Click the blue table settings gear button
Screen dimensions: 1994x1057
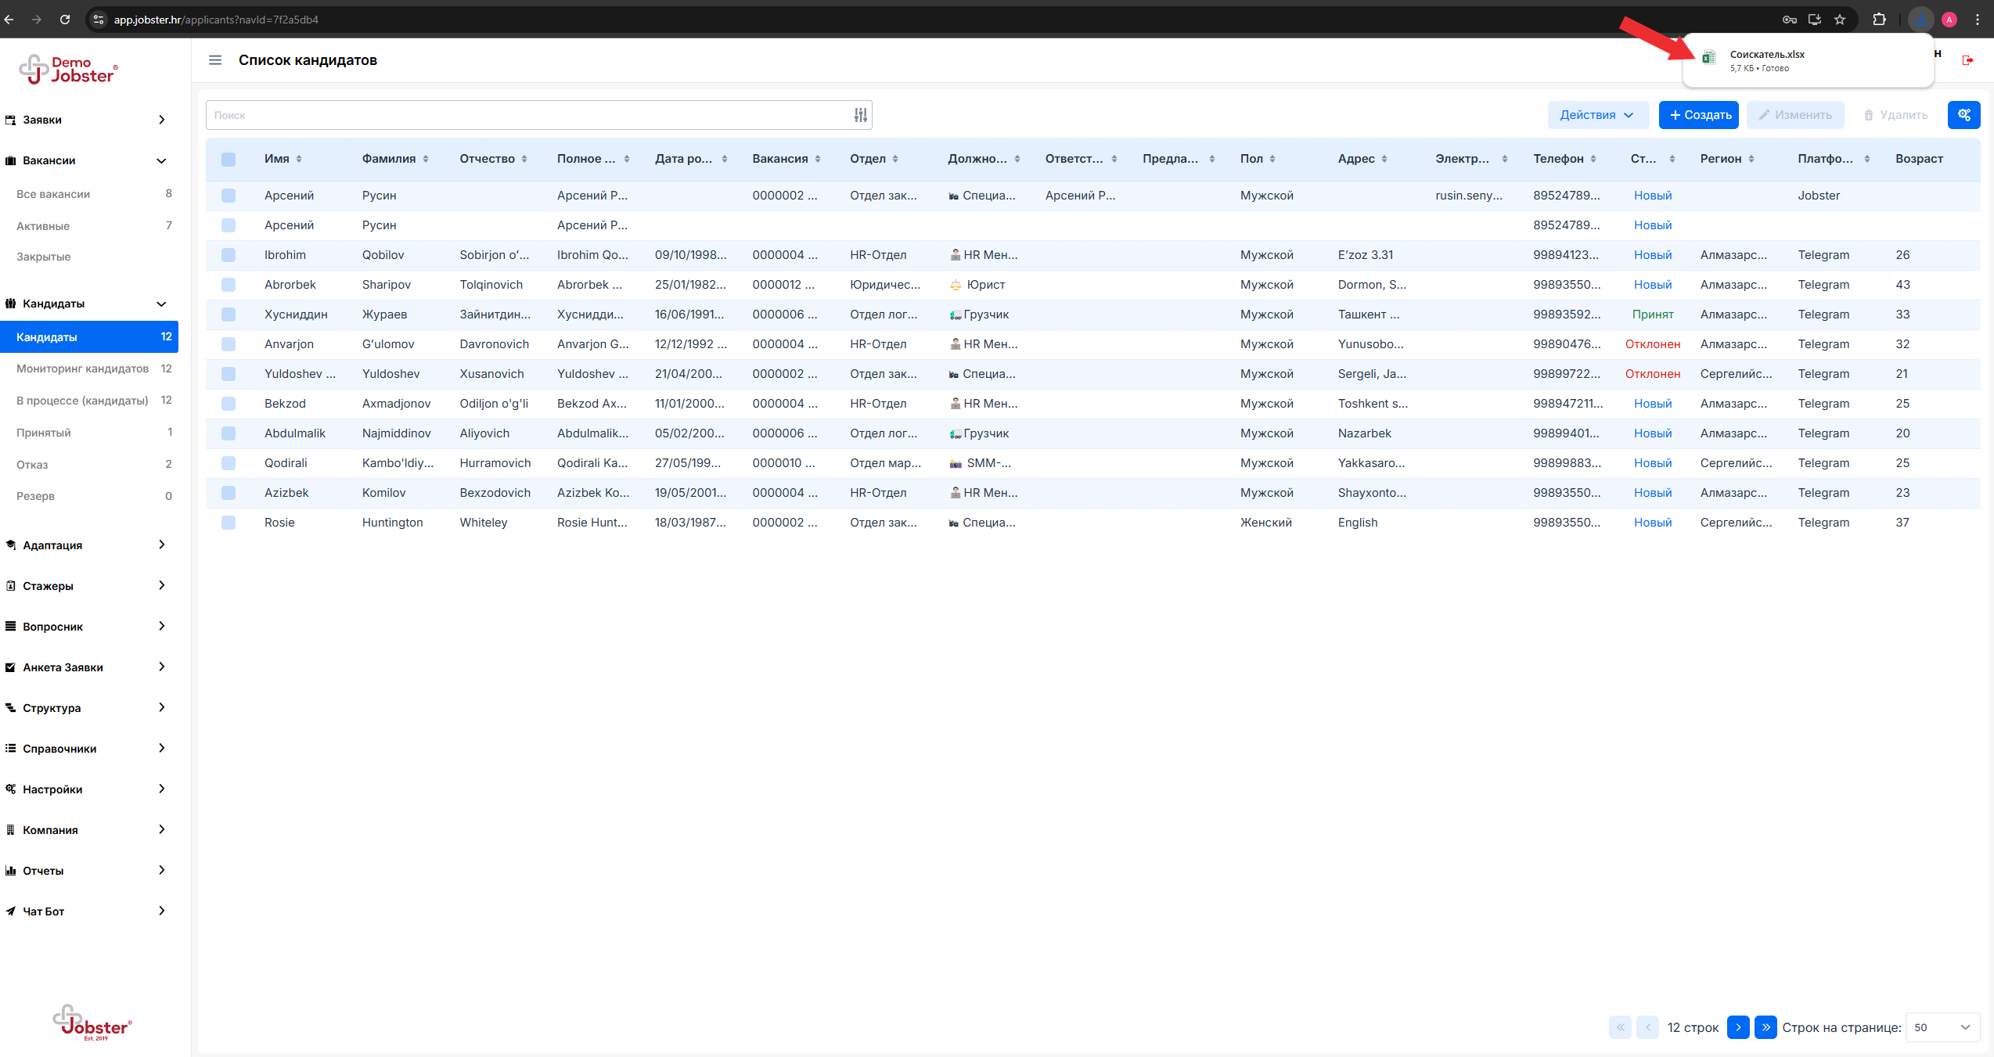pyautogui.click(x=1963, y=115)
